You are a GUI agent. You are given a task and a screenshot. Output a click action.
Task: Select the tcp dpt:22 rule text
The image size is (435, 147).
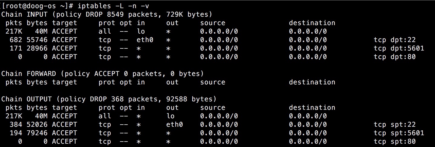[394, 40]
